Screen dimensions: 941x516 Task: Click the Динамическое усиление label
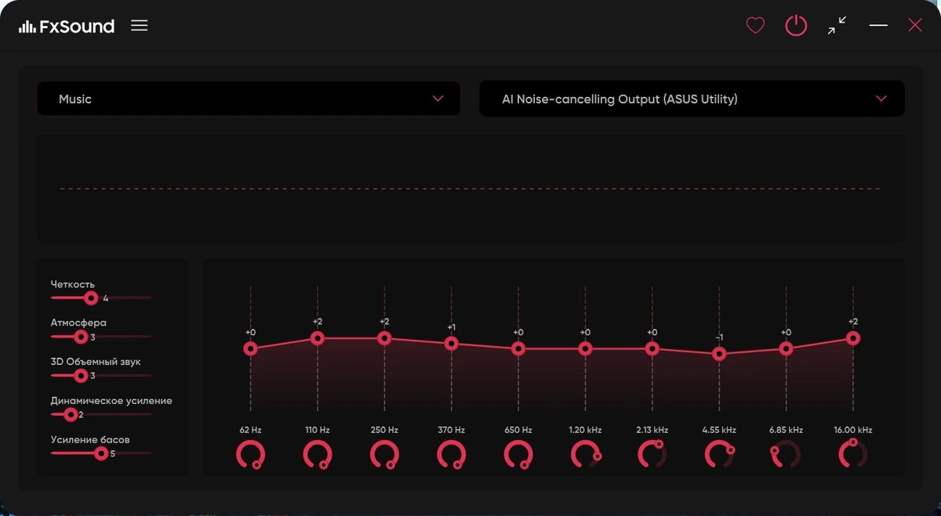tap(111, 400)
